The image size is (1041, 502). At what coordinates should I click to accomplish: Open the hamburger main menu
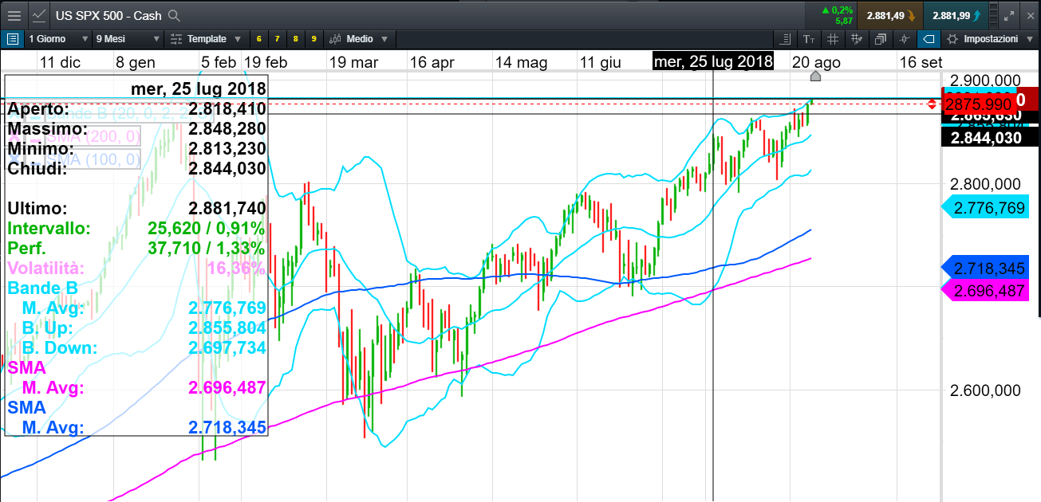coord(14,15)
